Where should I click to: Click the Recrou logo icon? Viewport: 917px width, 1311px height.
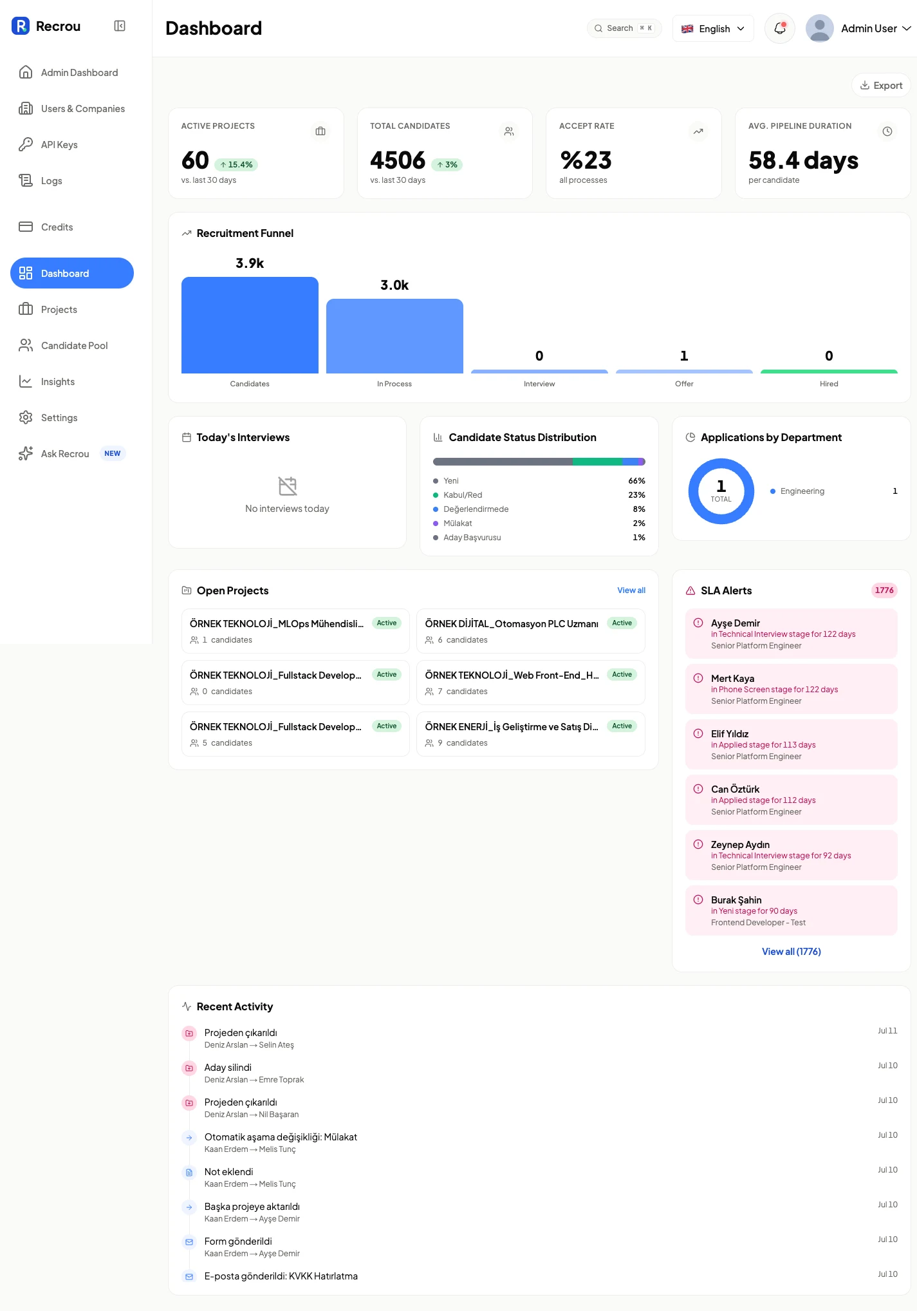click(x=21, y=26)
